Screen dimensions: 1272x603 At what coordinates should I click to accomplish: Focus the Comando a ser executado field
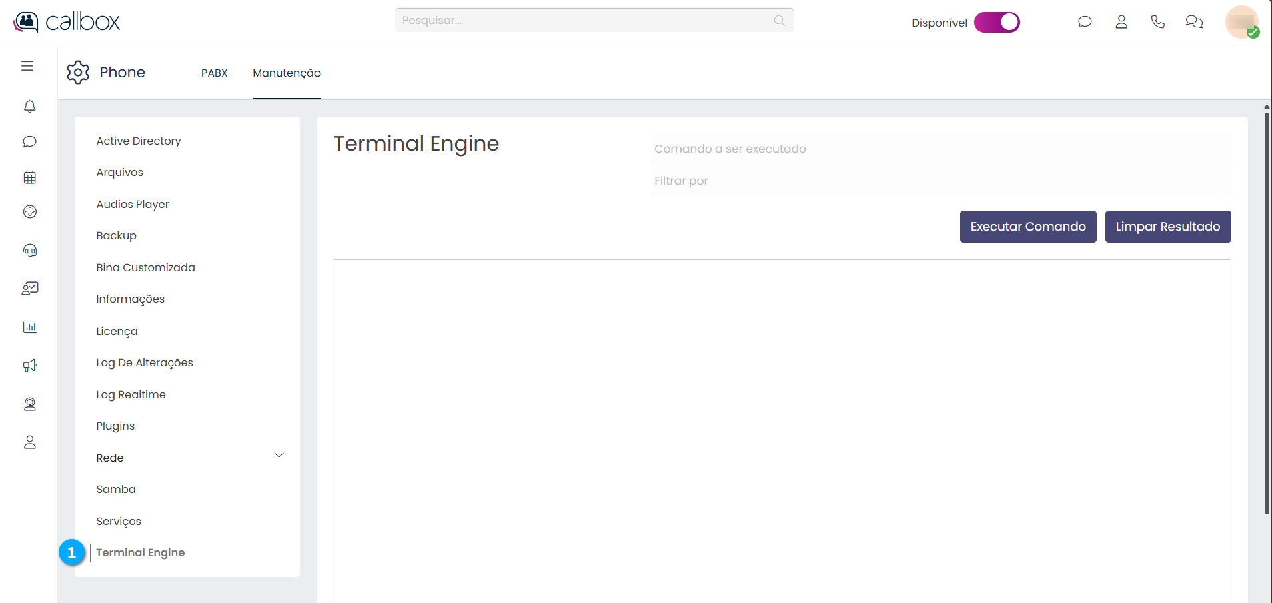941,149
